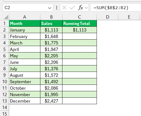
Task: Click the Cancel X icon in formula bar
Action: [64, 8]
